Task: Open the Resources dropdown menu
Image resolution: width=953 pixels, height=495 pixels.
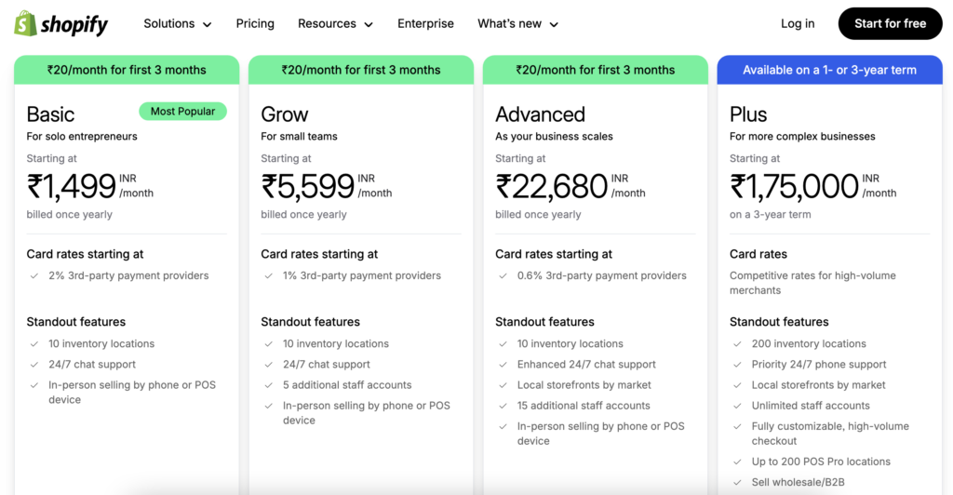Action: [x=335, y=23]
